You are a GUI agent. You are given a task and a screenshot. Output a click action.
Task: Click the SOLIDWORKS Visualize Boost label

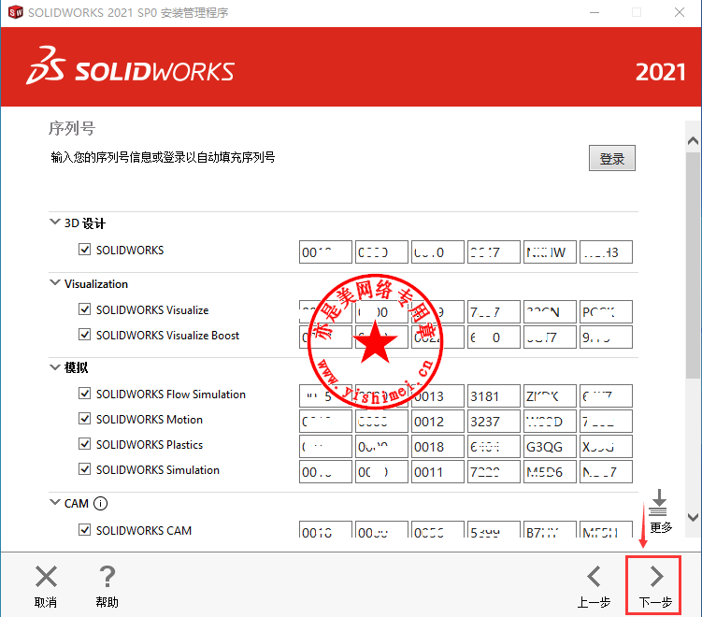point(168,336)
